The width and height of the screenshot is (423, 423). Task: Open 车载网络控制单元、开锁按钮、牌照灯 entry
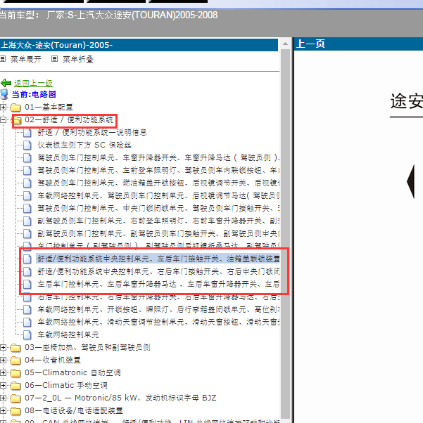pos(158,309)
